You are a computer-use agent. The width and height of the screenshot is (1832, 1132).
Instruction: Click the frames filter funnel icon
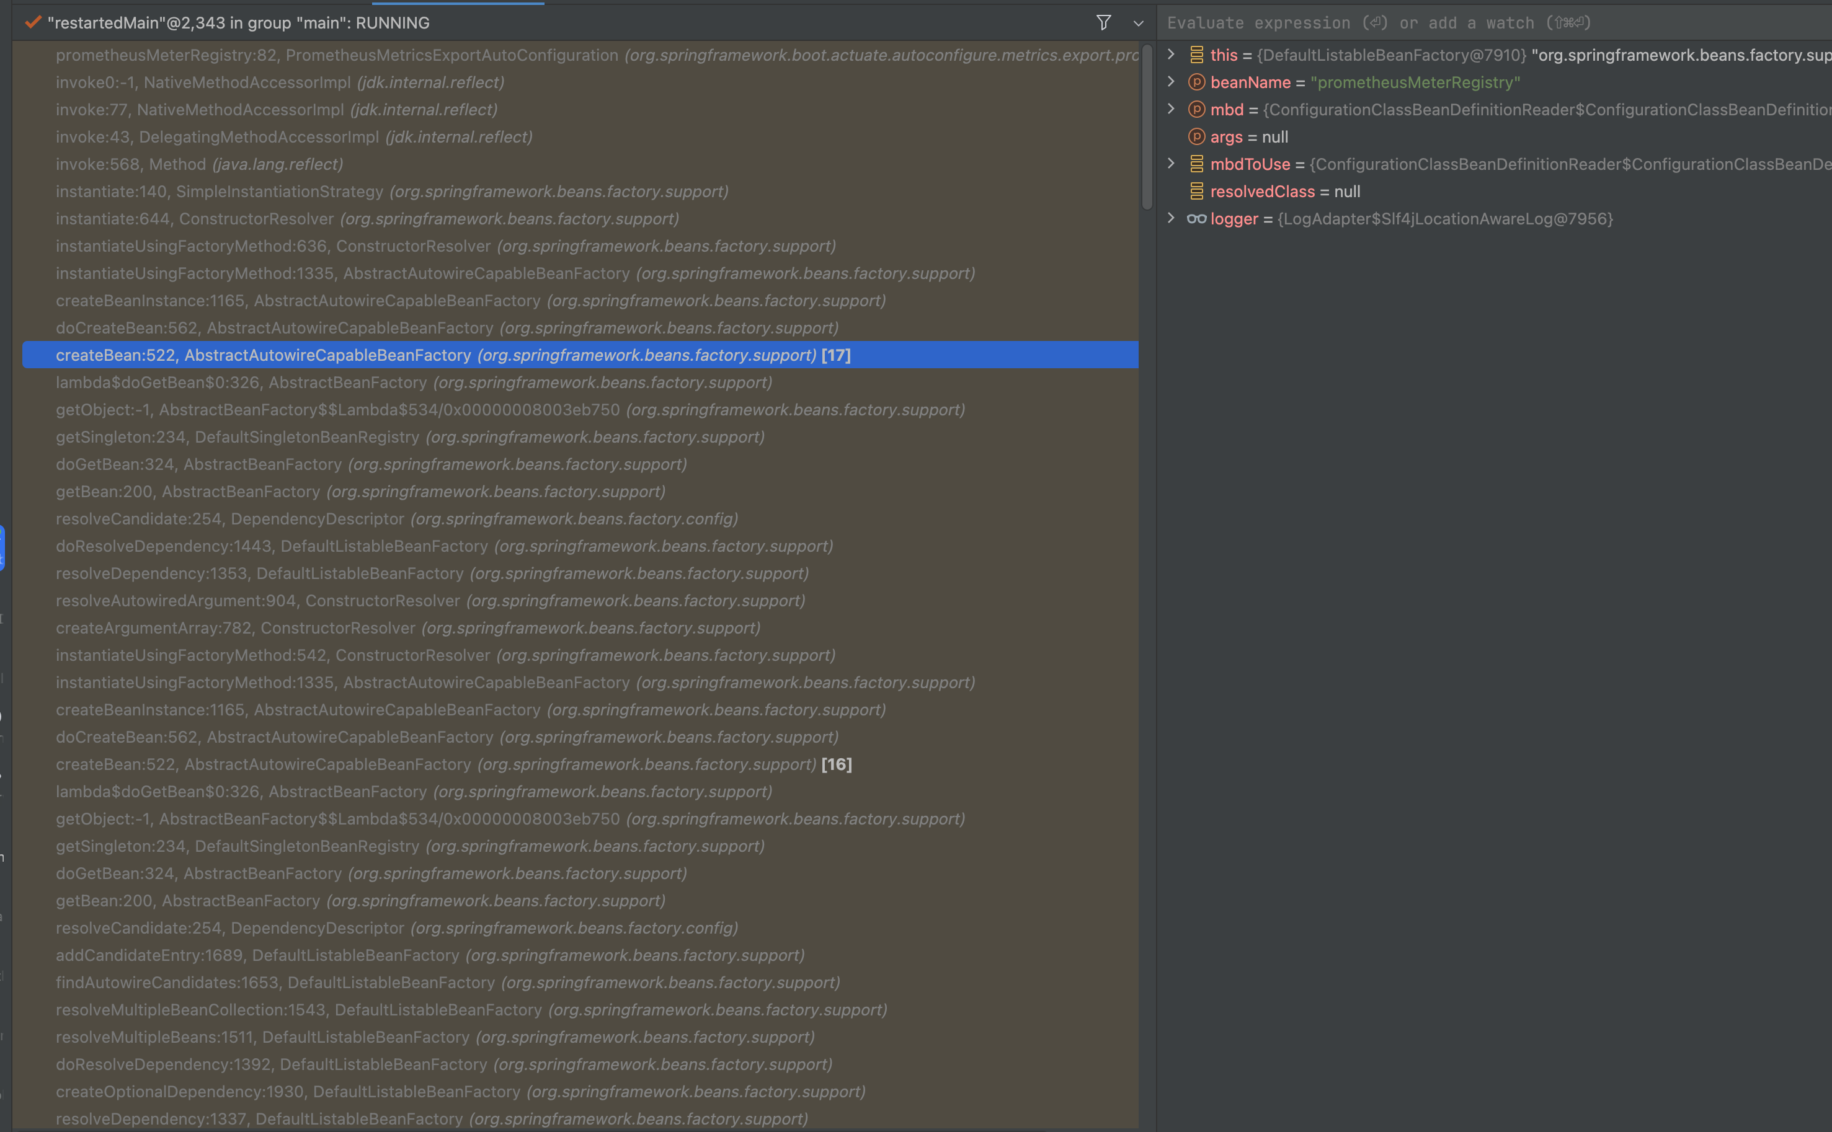(1103, 22)
